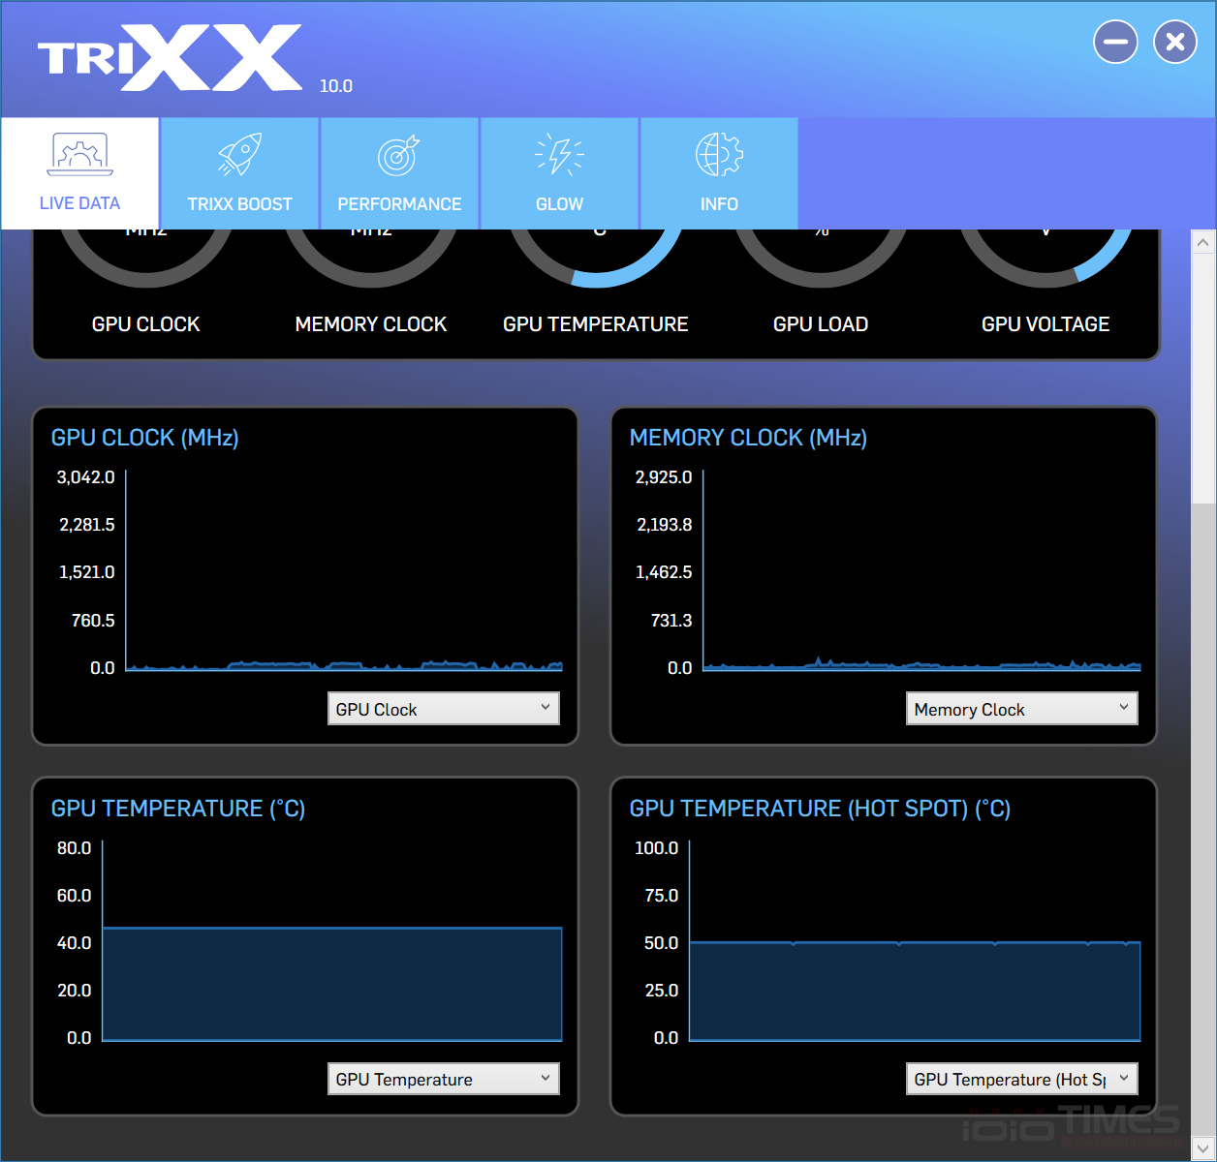Click the 731.3 axis value
The height and width of the screenshot is (1162, 1217).
pyautogui.click(x=671, y=621)
